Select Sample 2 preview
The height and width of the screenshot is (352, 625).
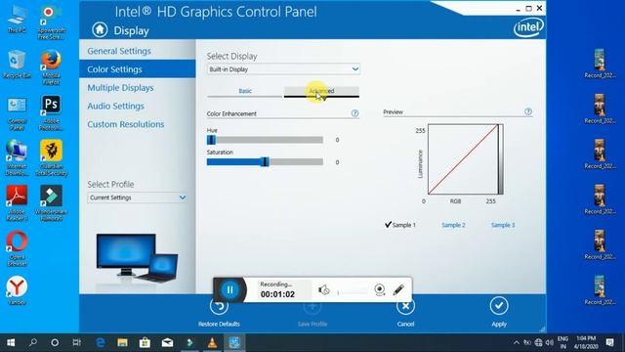click(x=453, y=225)
